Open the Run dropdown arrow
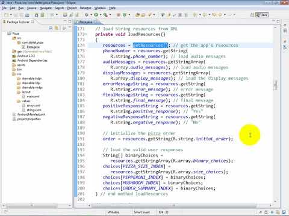The image size is (289, 216). click(101, 15)
